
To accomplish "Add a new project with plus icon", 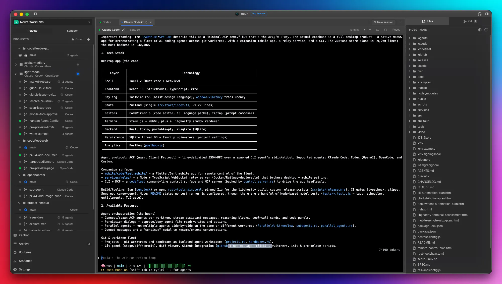I will click(89, 39).
